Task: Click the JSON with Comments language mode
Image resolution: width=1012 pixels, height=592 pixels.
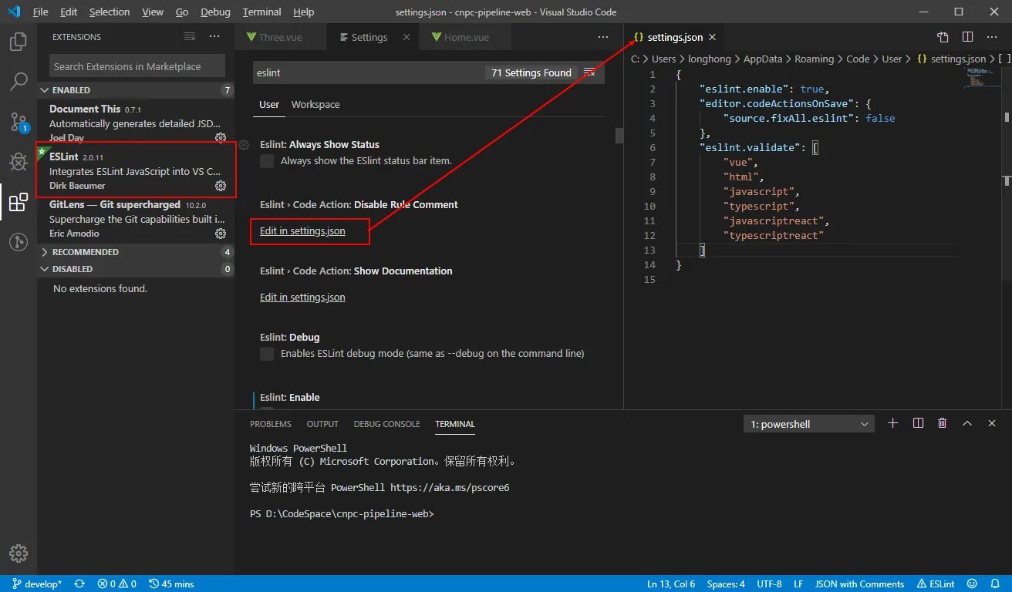Action: (x=859, y=584)
